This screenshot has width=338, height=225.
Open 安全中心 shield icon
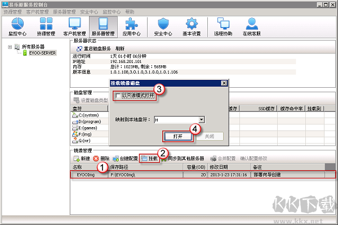[163, 27]
